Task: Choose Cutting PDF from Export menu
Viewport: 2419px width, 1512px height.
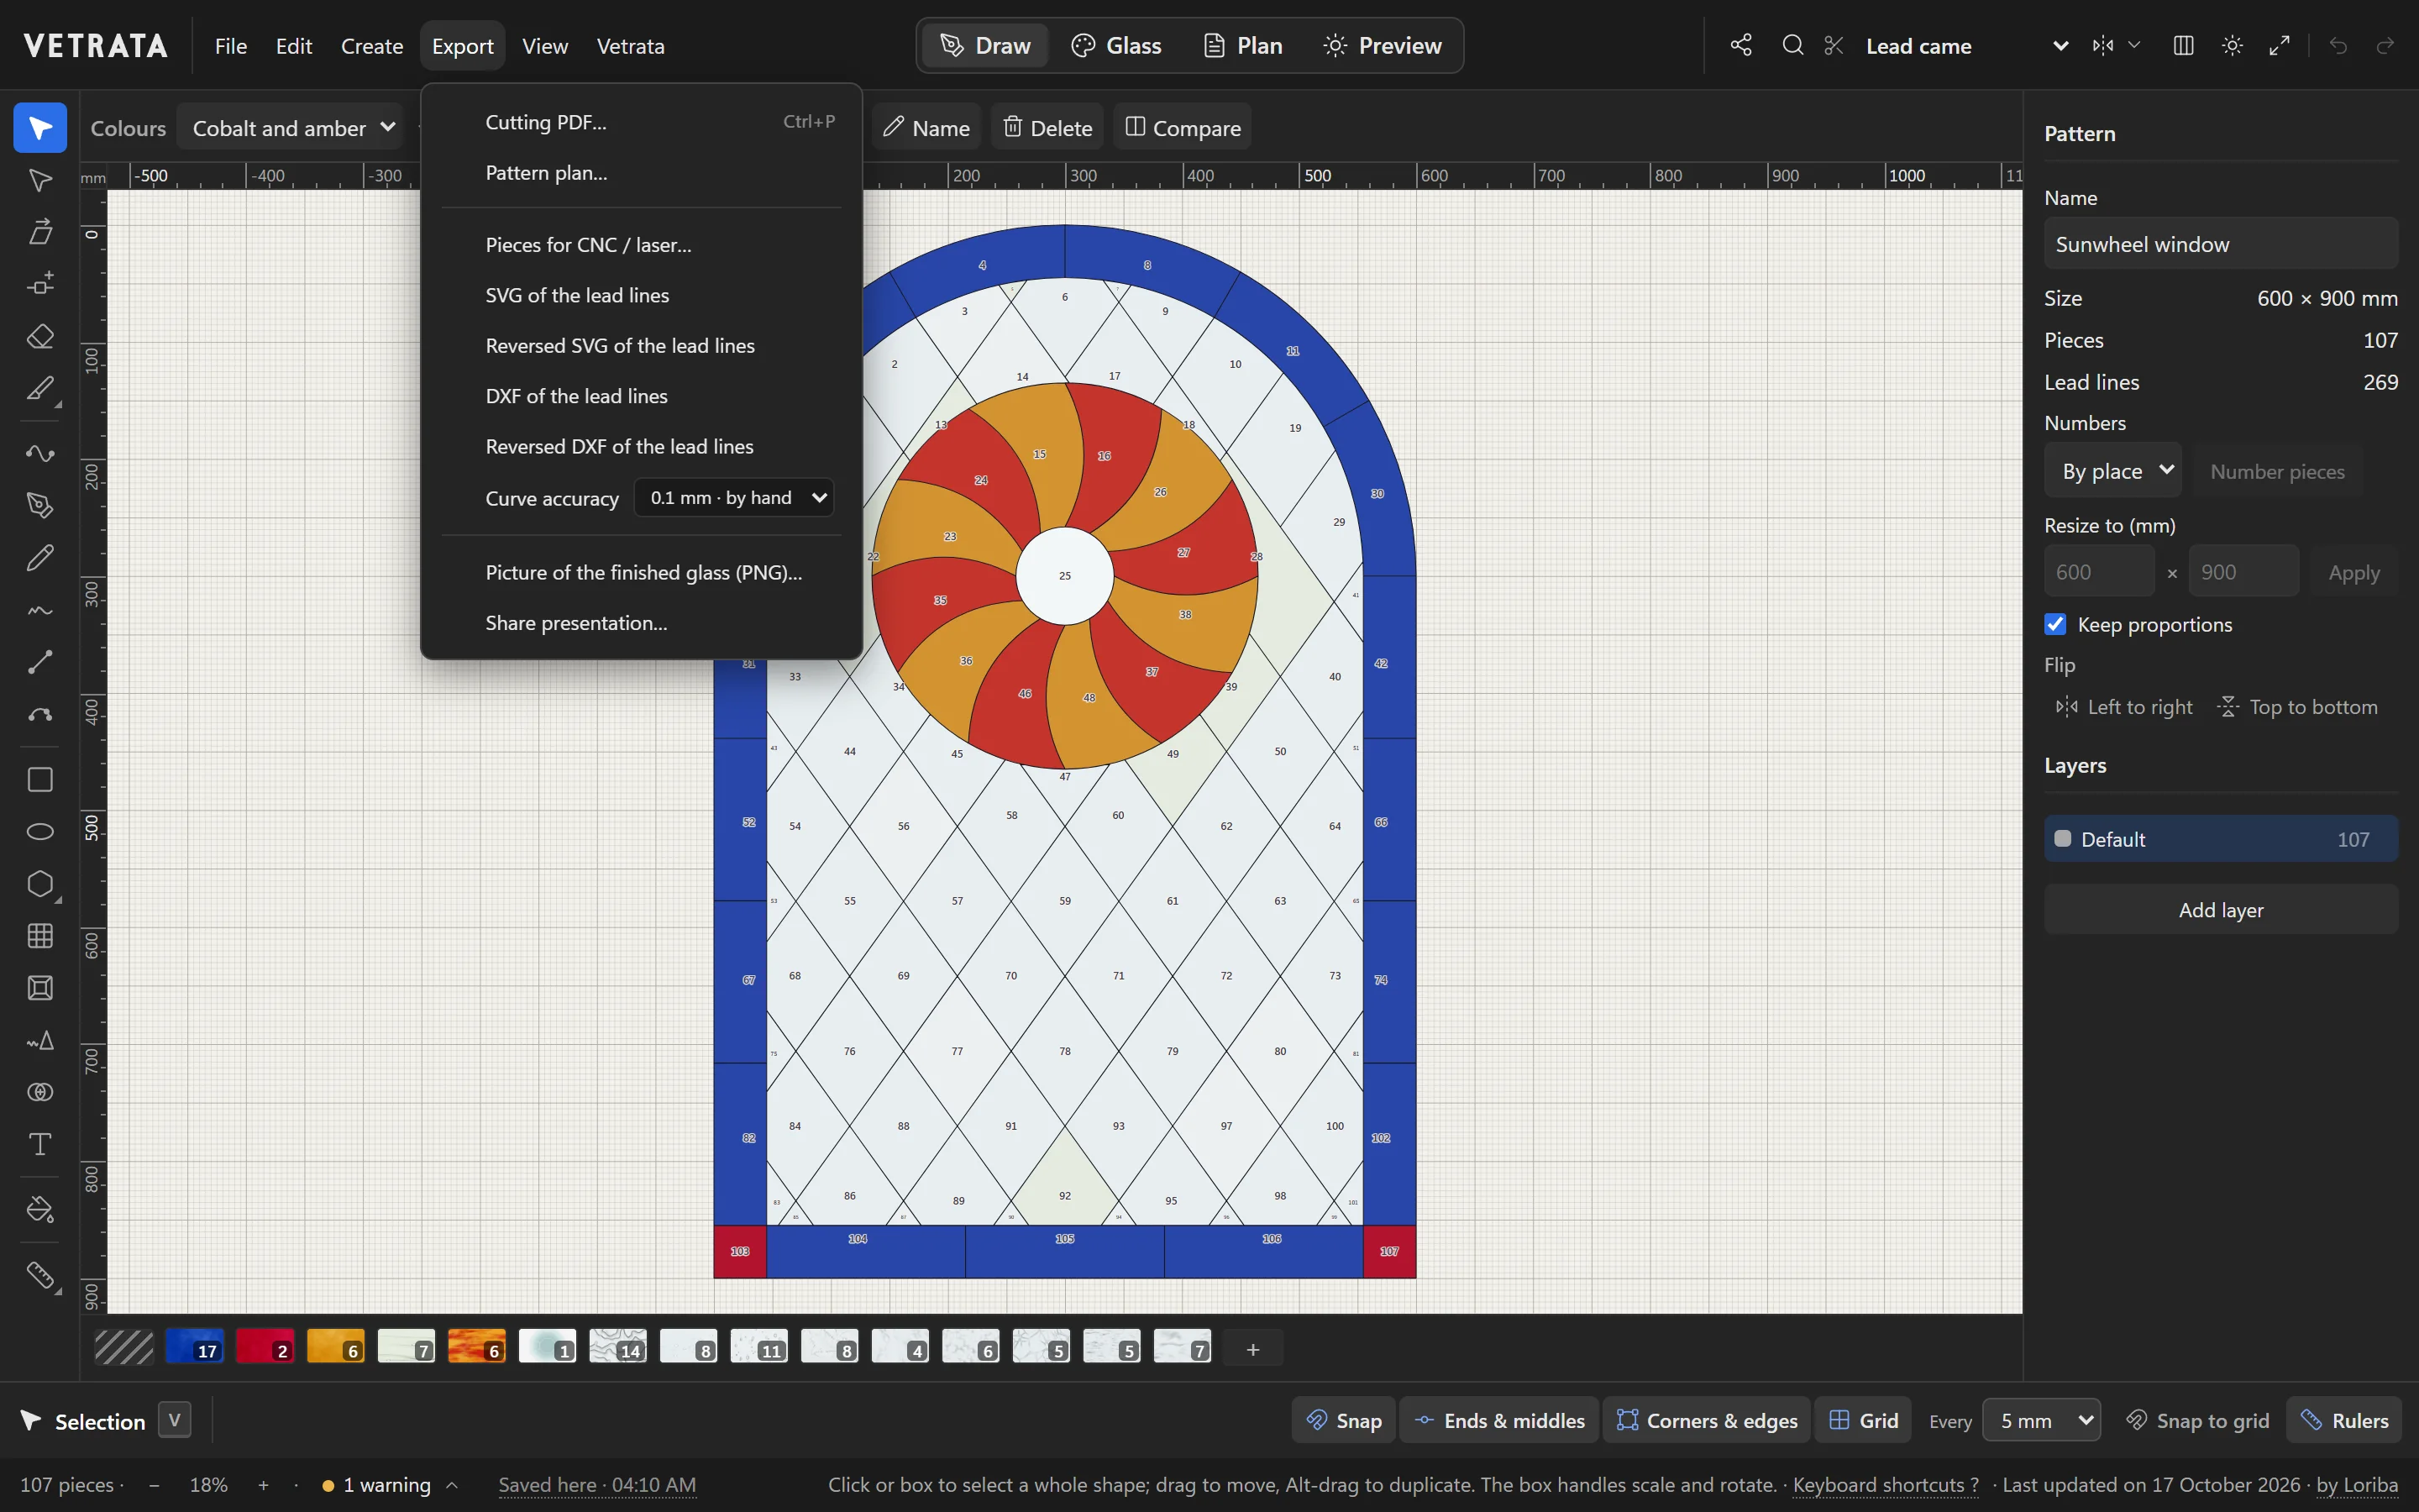Action: click(x=641, y=121)
